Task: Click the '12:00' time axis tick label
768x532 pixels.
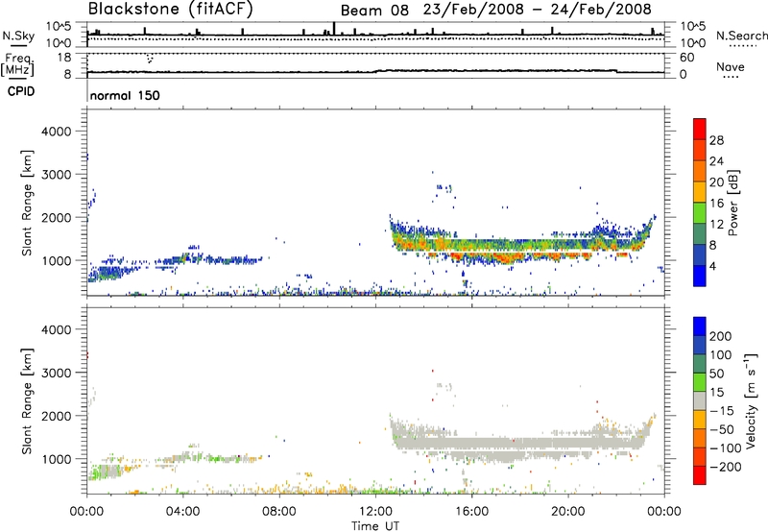Action: point(375,512)
